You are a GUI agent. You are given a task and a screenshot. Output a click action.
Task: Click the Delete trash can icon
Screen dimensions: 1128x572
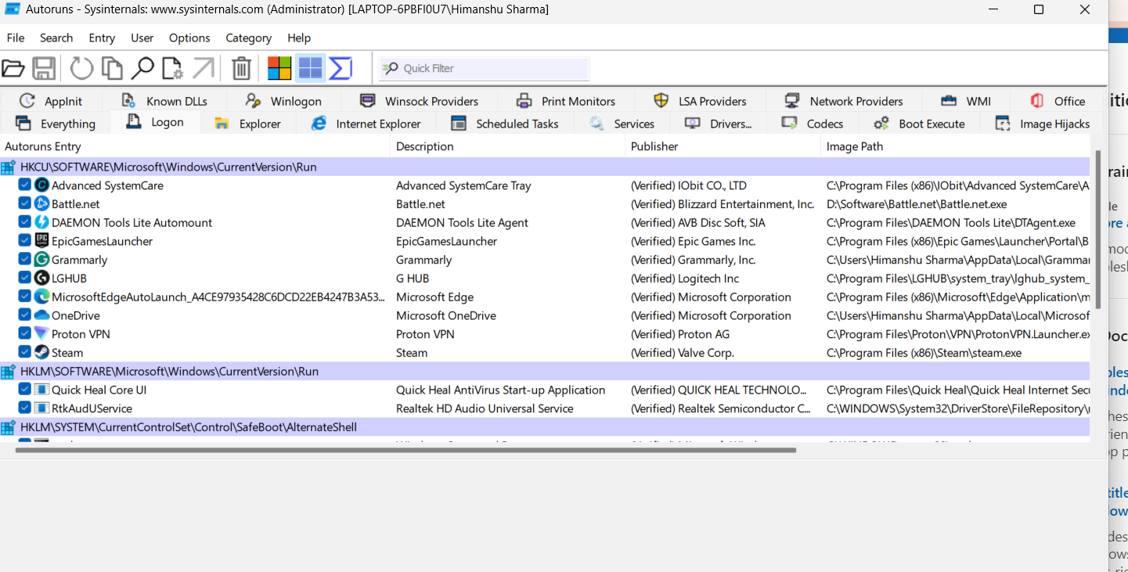pos(241,68)
